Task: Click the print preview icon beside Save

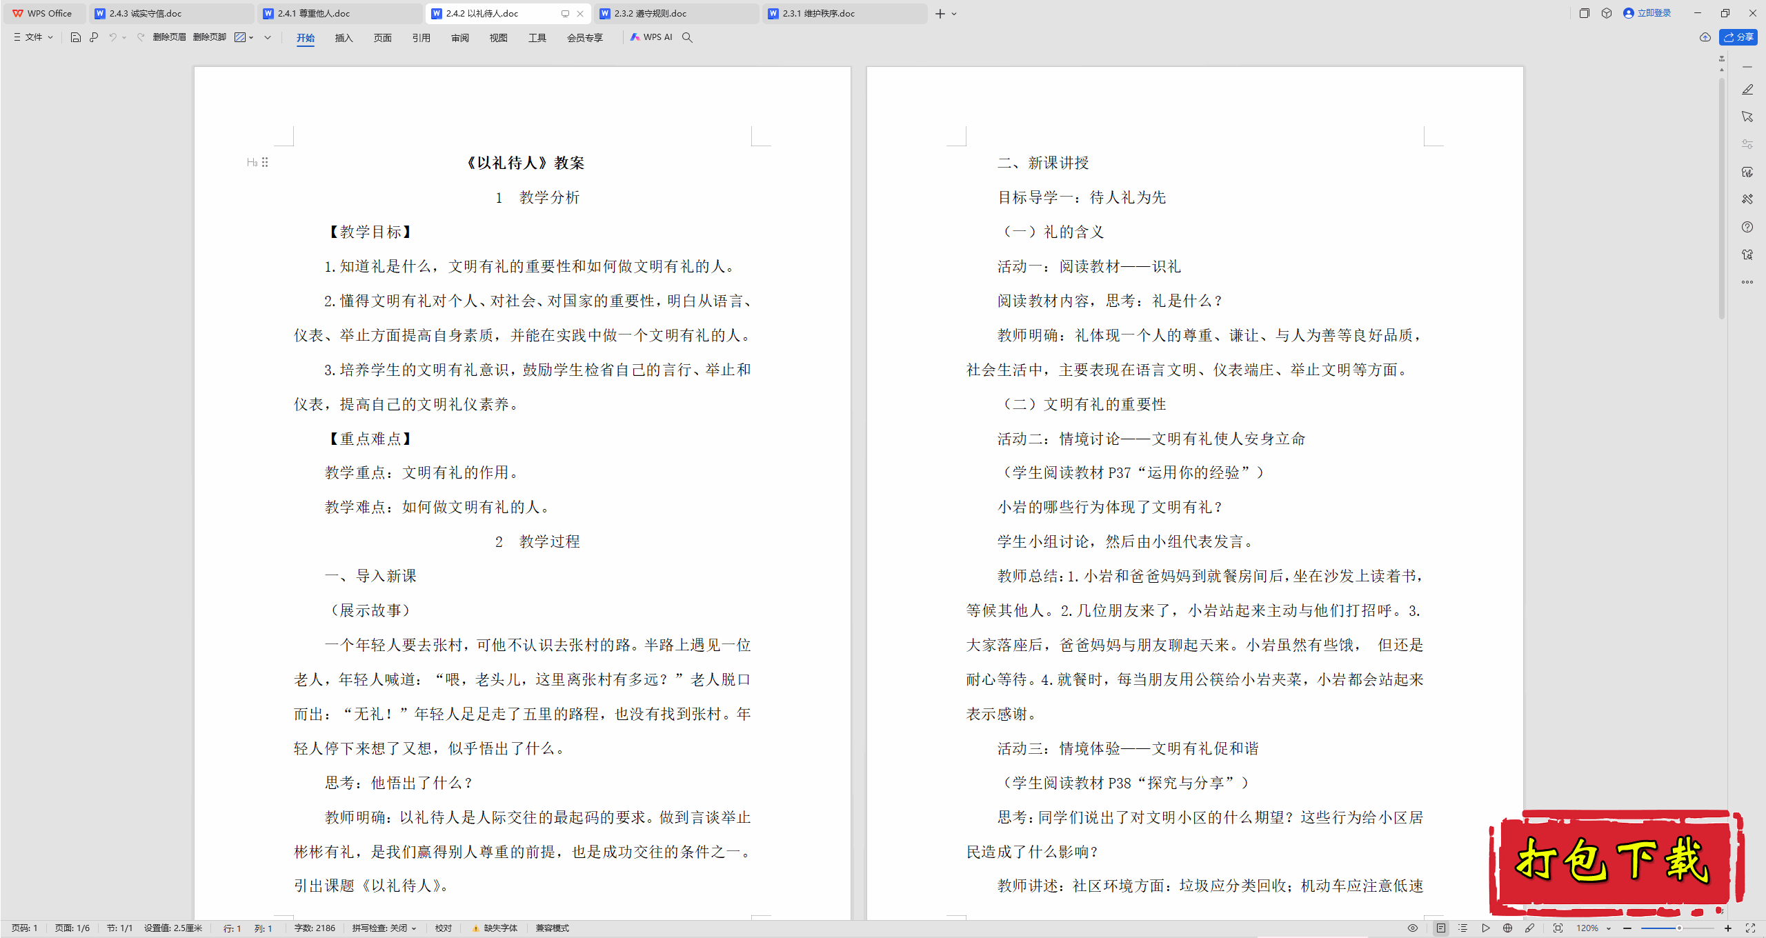Action: (x=94, y=37)
